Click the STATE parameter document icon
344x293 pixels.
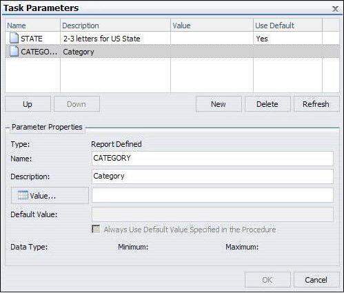[x=14, y=38]
